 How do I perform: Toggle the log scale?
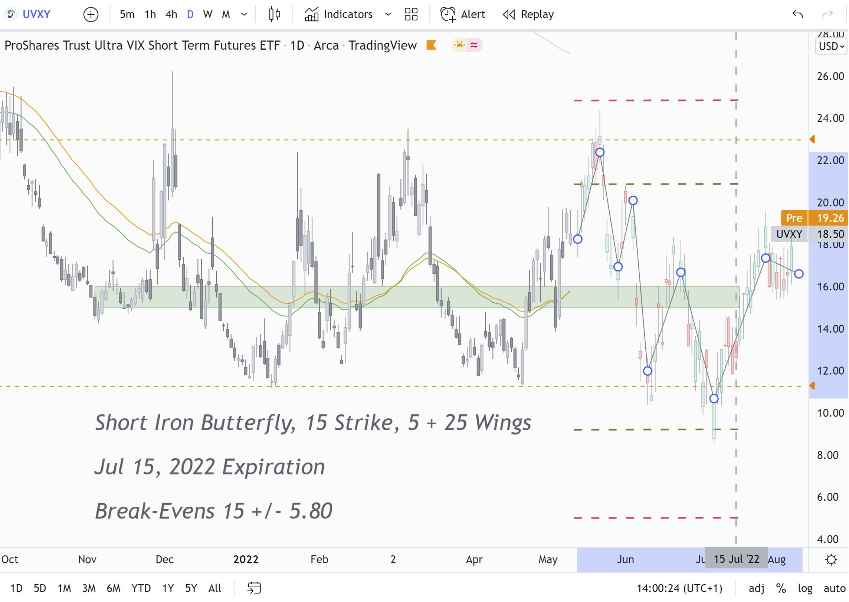(x=805, y=588)
